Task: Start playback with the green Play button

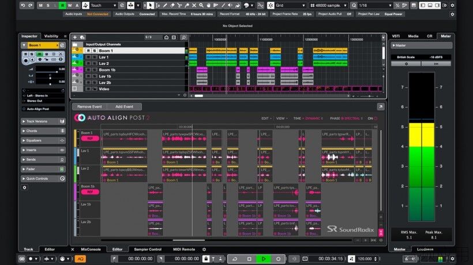Action: (x=264, y=259)
